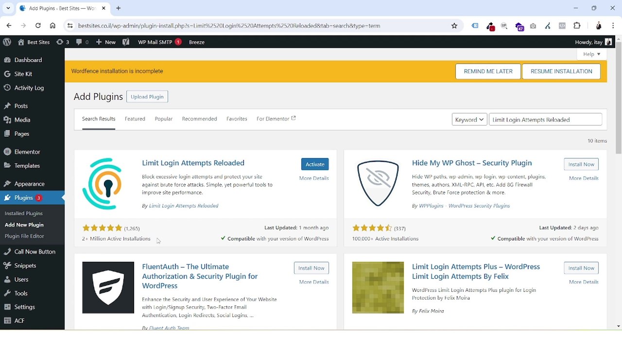Open WPPlugins author link
Screen dimensions: 622x349
click(x=465, y=206)
